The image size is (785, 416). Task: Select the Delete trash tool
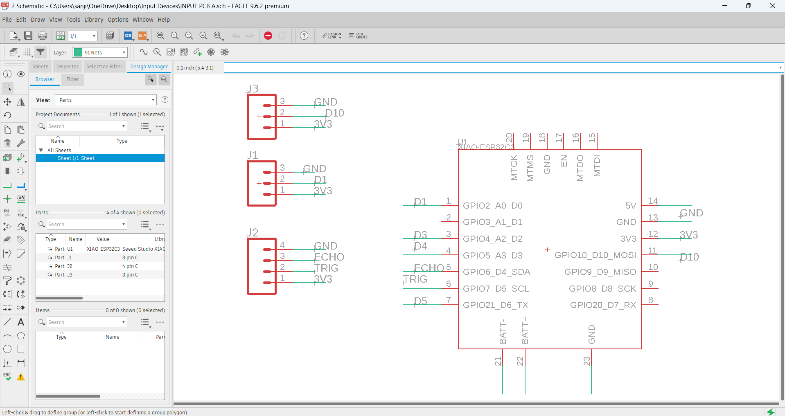pos(7,143)
